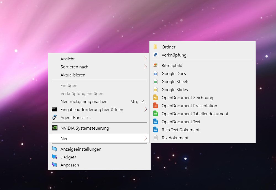The width and height of the screenshot is (276, 190).
Task: Click the command prompt icon beside Eingabeaufforderung
Action: click(x=54, y=109)
